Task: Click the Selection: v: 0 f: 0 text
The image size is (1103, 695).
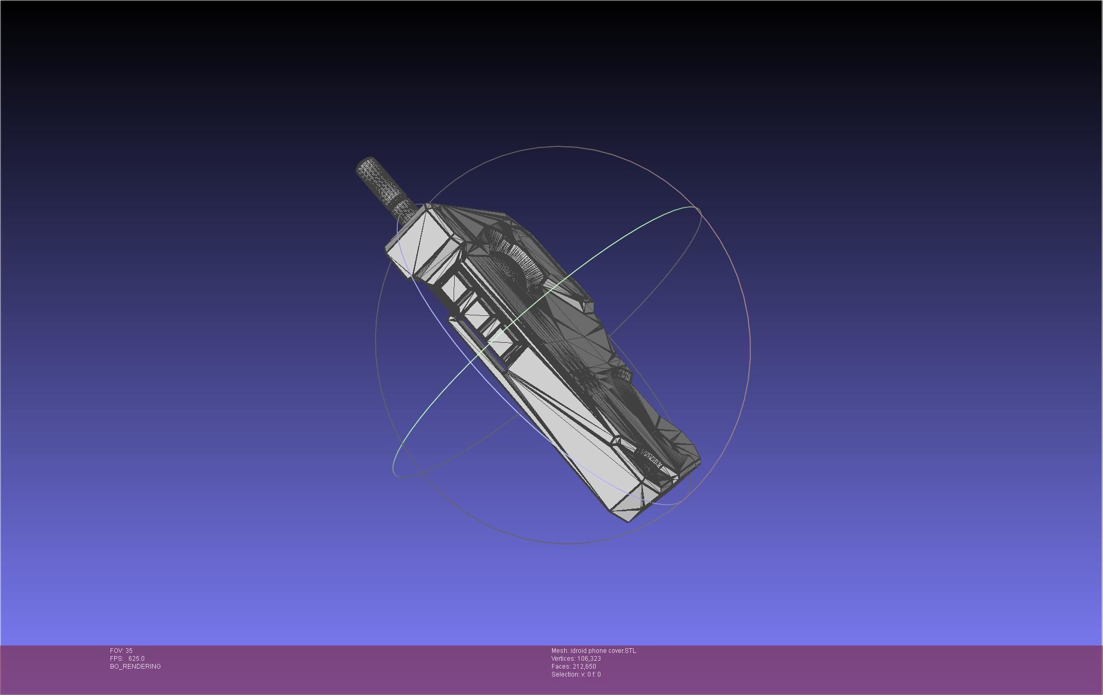Action: (x=576, y=674)
